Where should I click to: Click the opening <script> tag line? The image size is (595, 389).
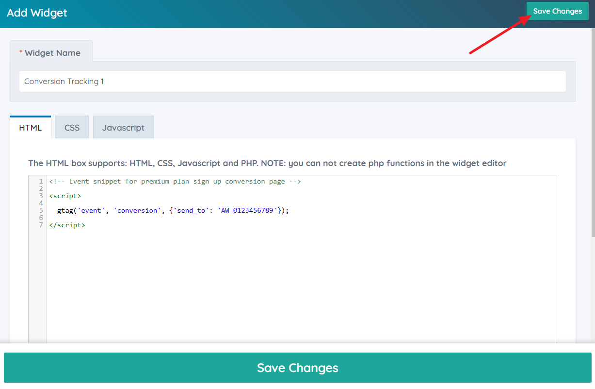[65, 196]
